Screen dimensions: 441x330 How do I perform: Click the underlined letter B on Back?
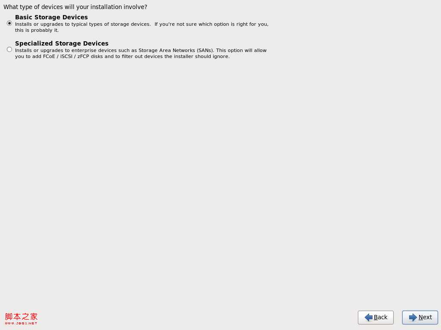tap(376, 318)
